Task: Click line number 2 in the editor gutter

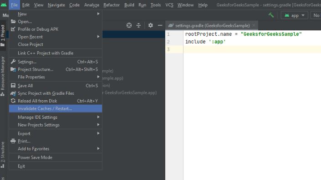Action: coord(168,42)
